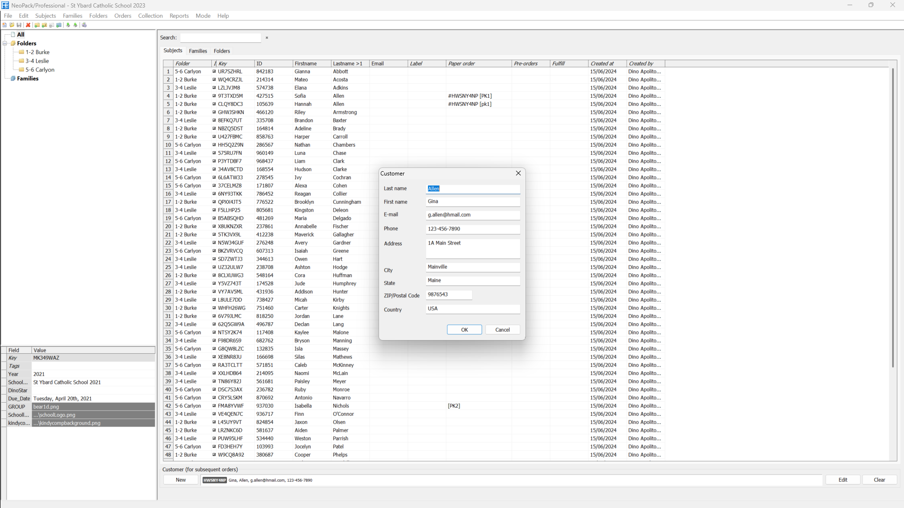Click the bear1d.png GROUP value
904x508 pixels.
point(93,407)
